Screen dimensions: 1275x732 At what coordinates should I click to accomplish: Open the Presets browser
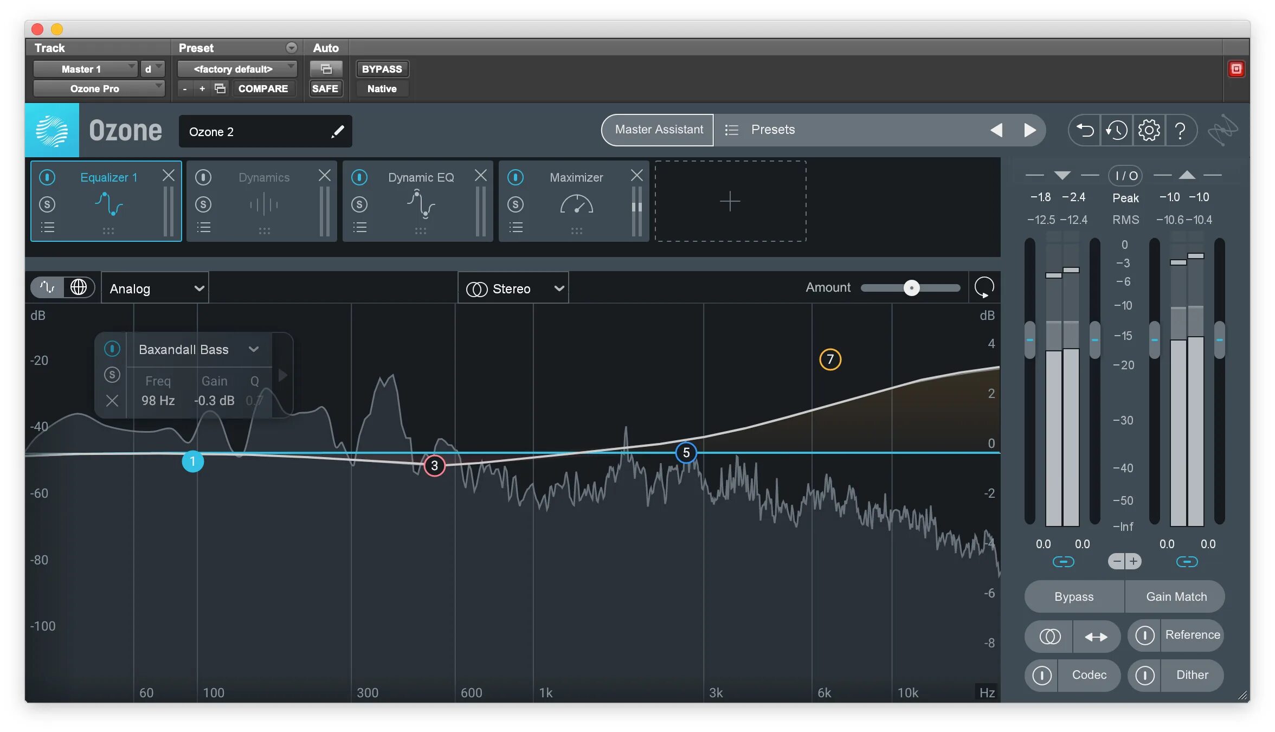click(x=772, y=130)
